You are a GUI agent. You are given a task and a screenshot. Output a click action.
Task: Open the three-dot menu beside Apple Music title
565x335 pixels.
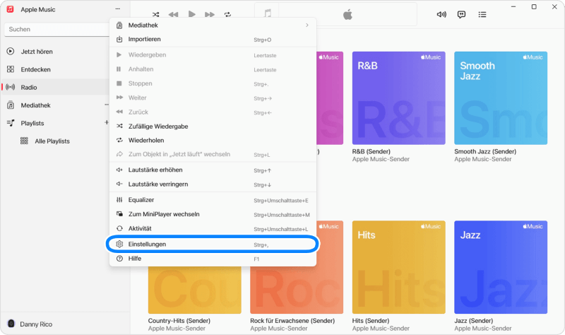pos(117,8)
